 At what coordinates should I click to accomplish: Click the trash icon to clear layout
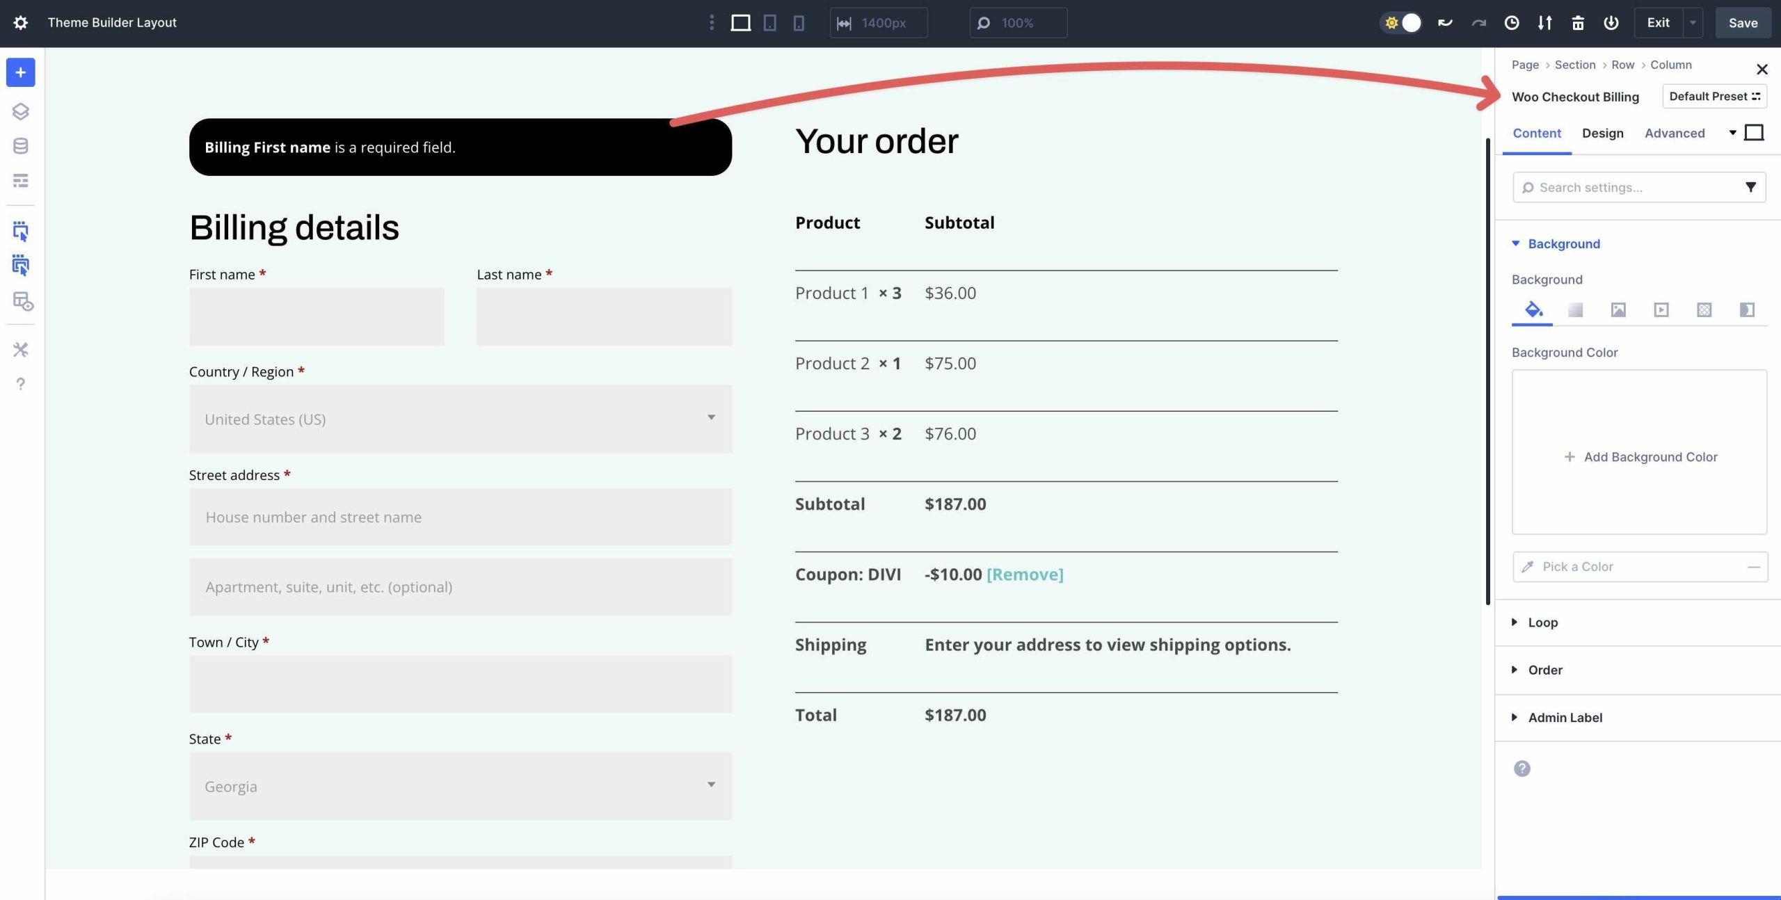[x=1578, y=22]
